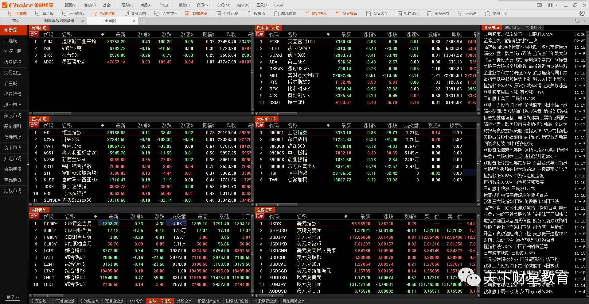
Task: Toggle 初始 button in 美洲市场 panel
Action: (34, 34)
